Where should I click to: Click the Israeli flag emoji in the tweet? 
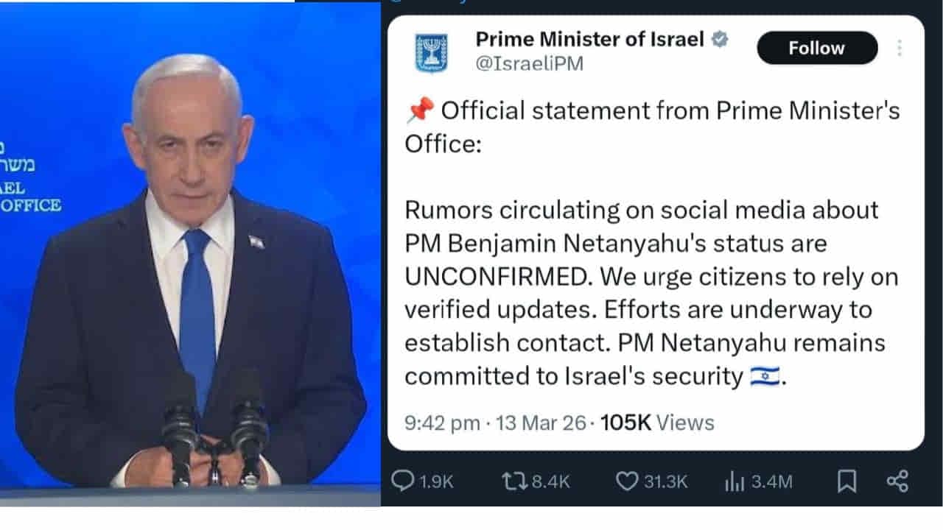[765, 375]
